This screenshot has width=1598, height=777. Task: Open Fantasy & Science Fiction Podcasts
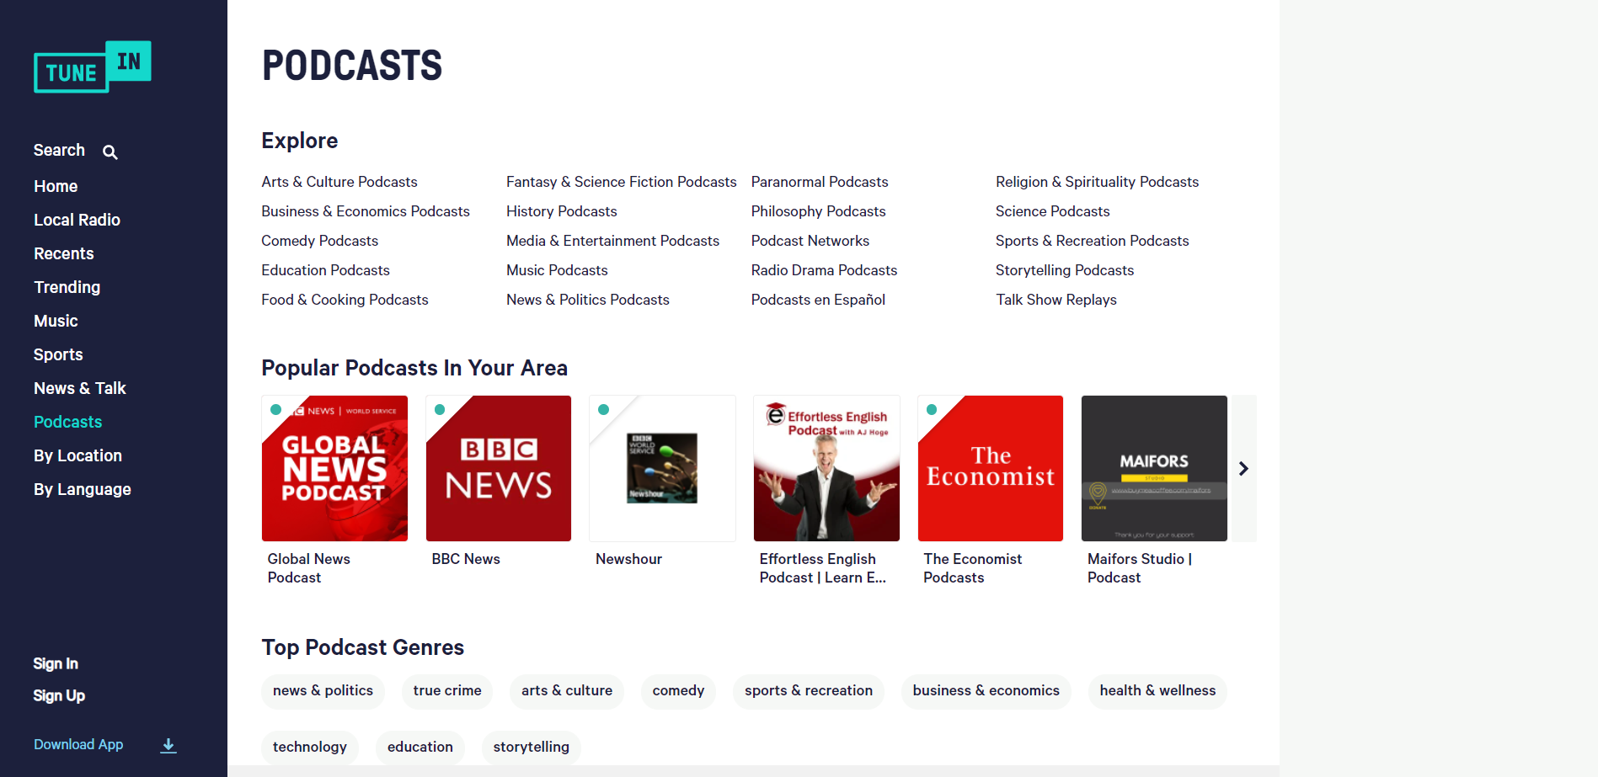pos(622,182)
